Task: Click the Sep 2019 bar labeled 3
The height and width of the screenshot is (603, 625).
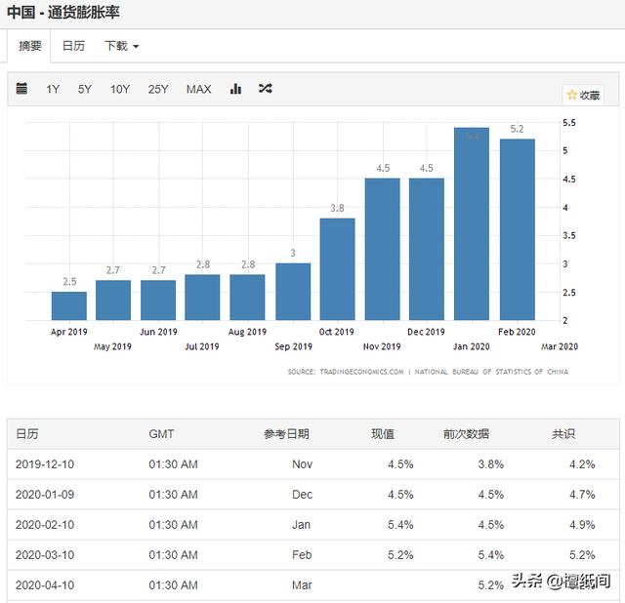Action: pos(293,292)
